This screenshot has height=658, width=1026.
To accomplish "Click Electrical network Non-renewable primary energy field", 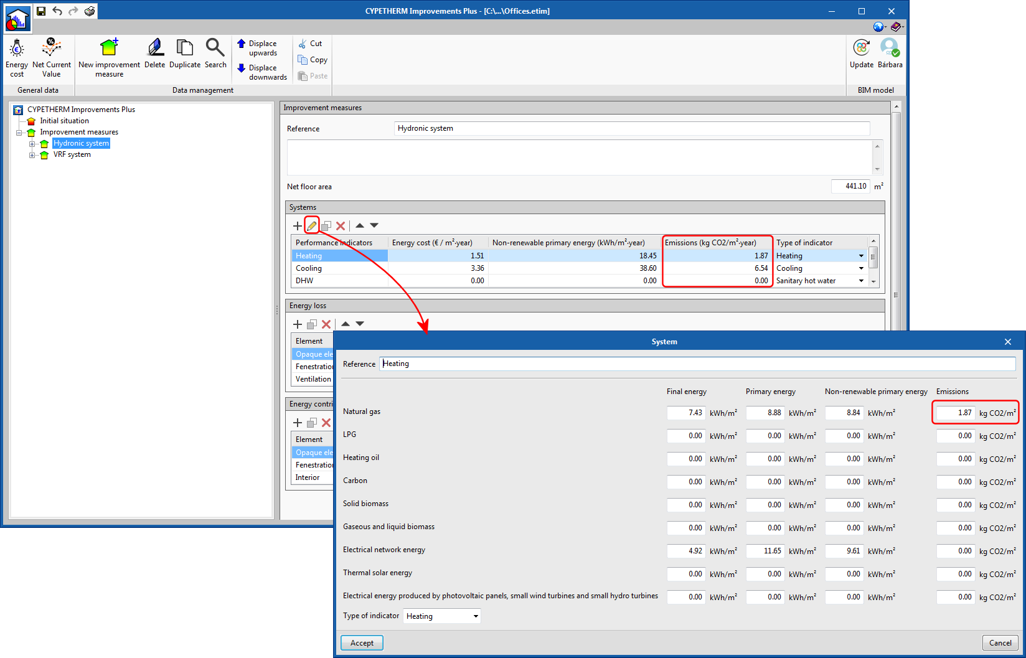I will pyautogui.click(x=844, y=551).
